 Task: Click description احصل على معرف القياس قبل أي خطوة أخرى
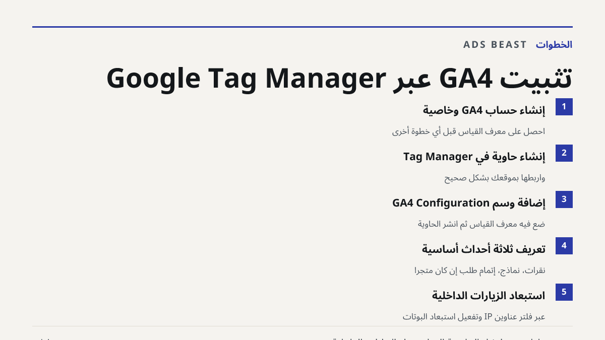[469, 131]
